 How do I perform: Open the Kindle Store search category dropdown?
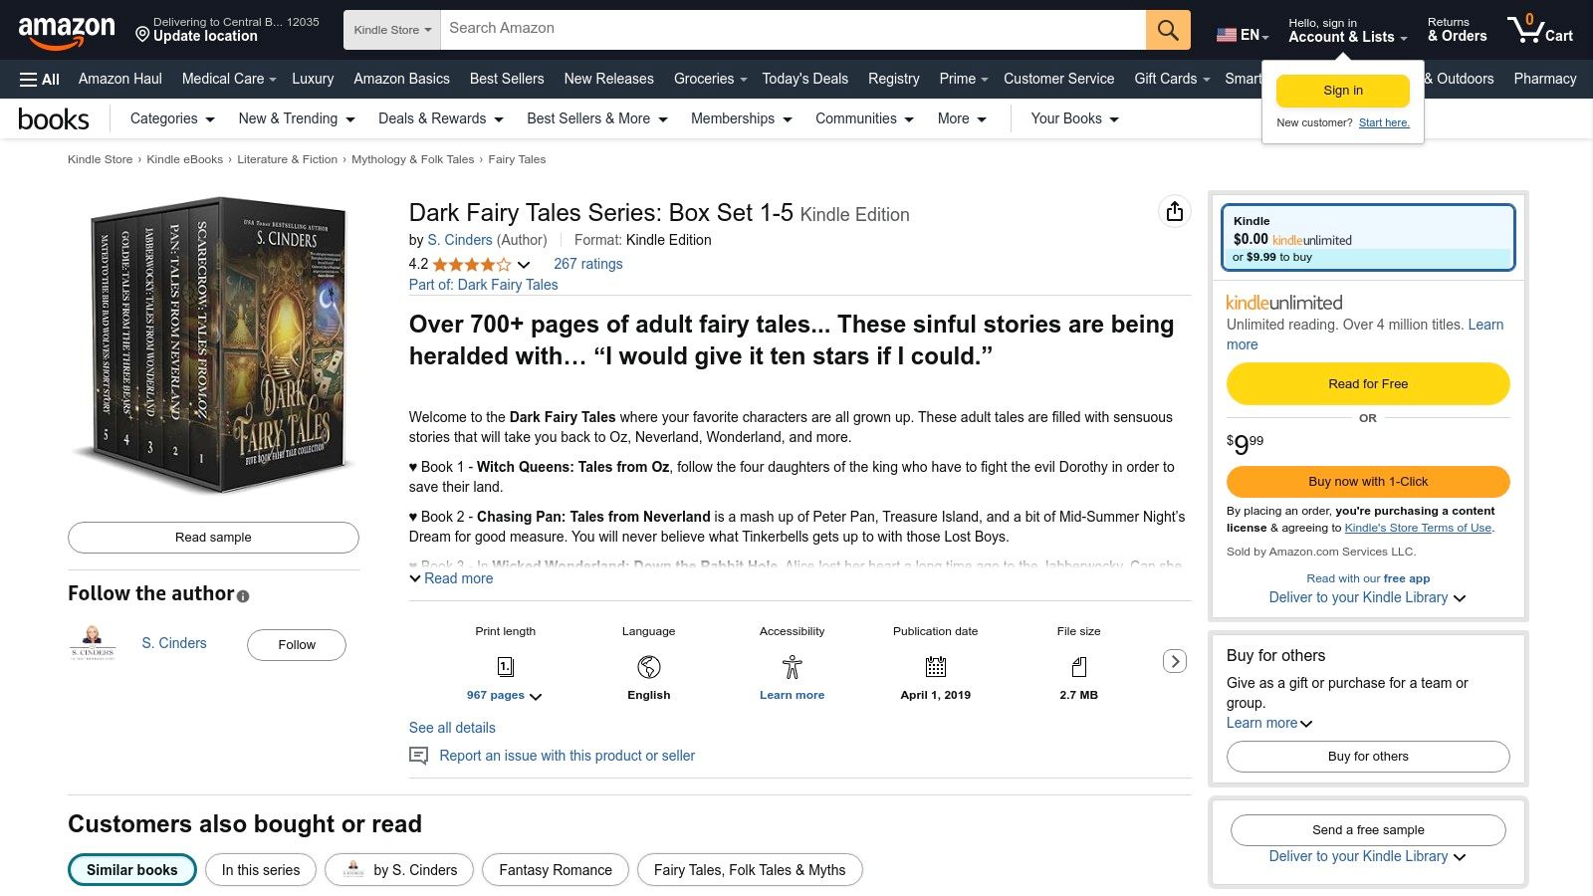click(x=393, y=30)
